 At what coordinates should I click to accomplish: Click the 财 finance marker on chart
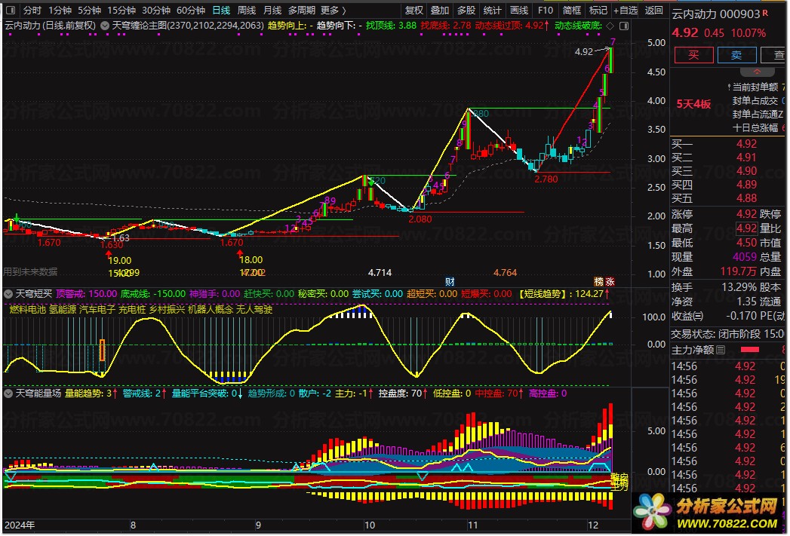(450, 281)
